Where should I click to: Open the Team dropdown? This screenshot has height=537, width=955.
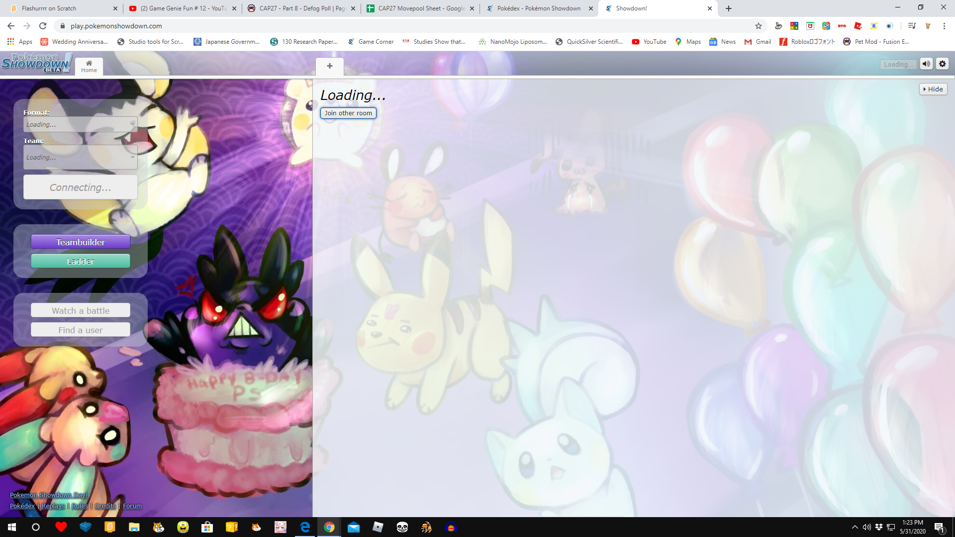click(81, 157)
